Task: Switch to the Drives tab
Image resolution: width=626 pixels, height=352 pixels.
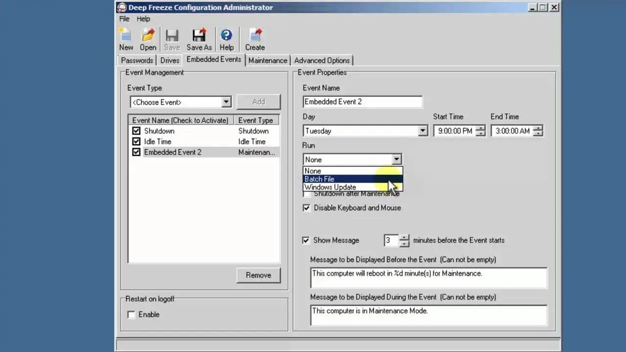Action: 170,61
